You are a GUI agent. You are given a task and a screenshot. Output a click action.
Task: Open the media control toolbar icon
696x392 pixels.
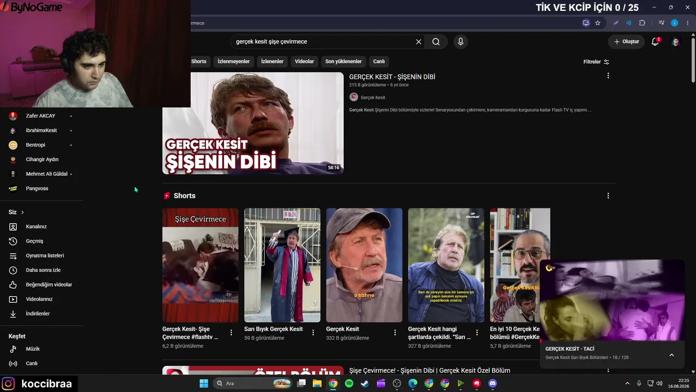click(x=661, y=23)
